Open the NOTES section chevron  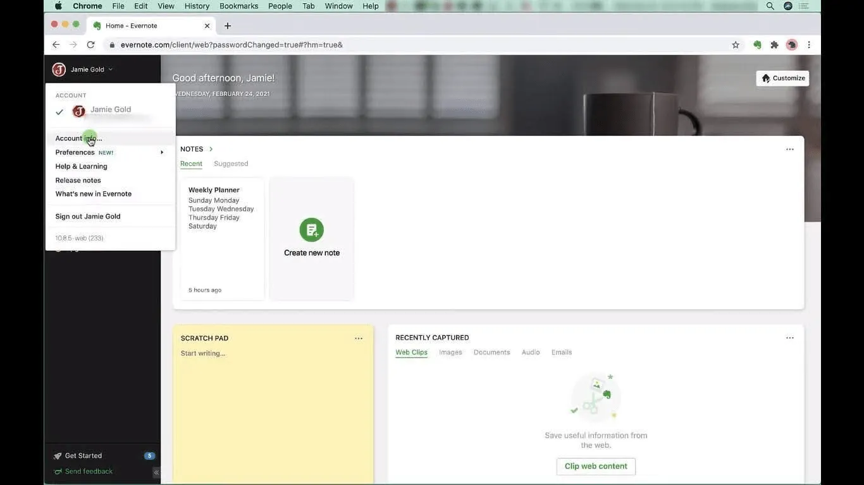tap(211, 149)
